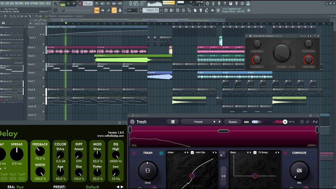Open Trash plugin settings gear
The width and height of the screenshot is (336, 189).
302,122
